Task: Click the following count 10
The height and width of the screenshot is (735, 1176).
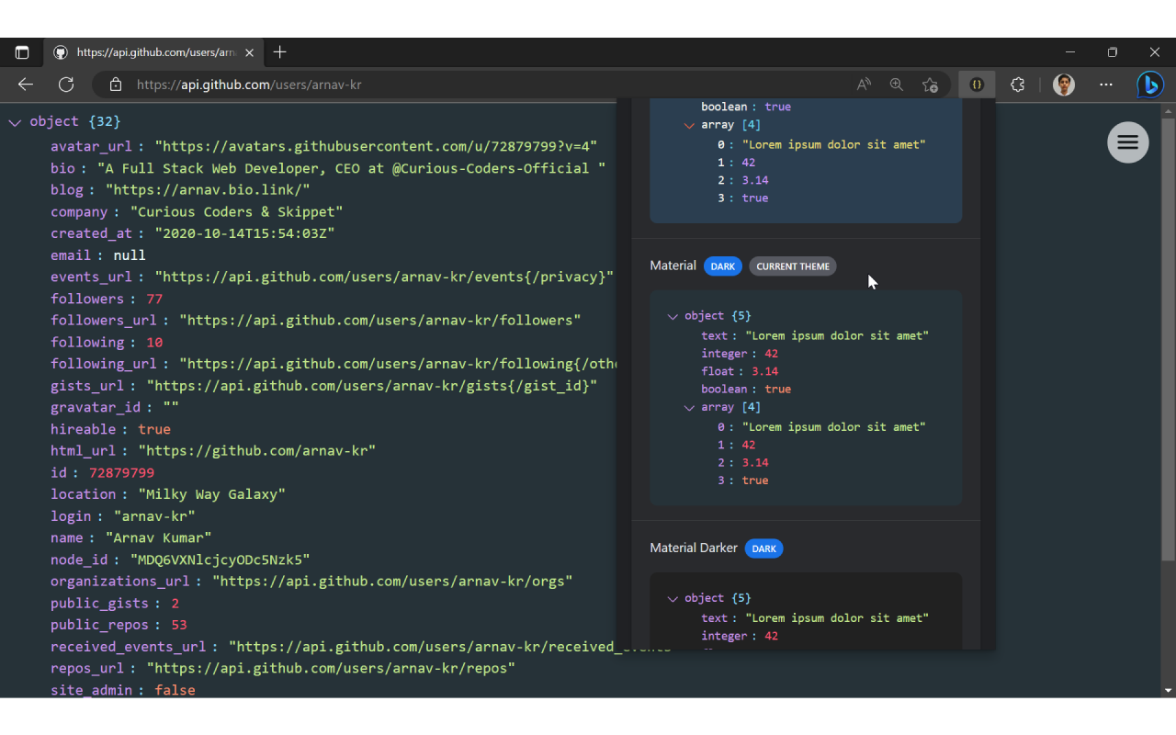Action: click(x=154, y=343)
